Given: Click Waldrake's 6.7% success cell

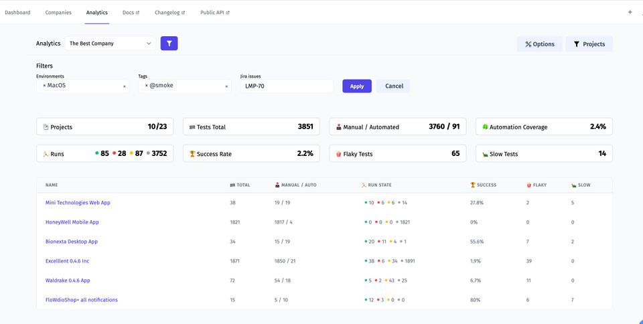Looking at the screenshot, I should click(476, 280).
